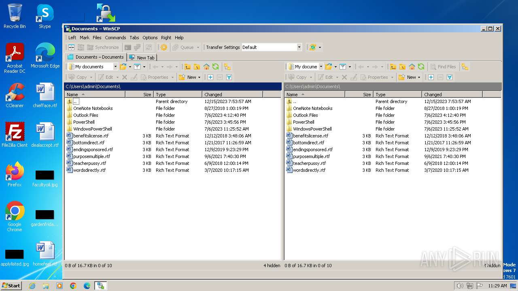
Task: Click the New button in the left panel
Action: point(188,77)
